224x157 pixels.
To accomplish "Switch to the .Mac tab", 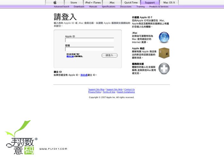I will click(112, 3).
